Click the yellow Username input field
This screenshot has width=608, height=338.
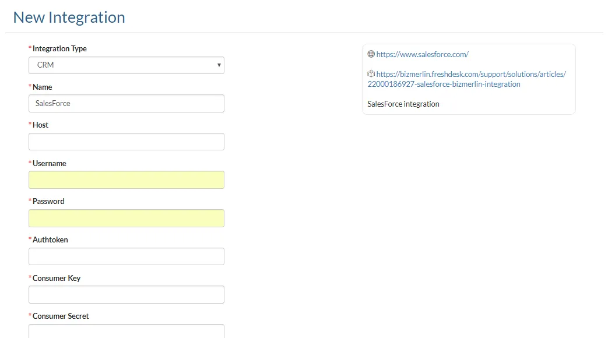pos(126,180)
